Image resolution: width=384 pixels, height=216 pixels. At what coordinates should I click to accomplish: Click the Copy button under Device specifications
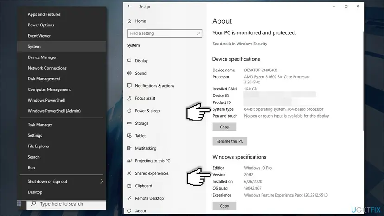pos(224,127)
